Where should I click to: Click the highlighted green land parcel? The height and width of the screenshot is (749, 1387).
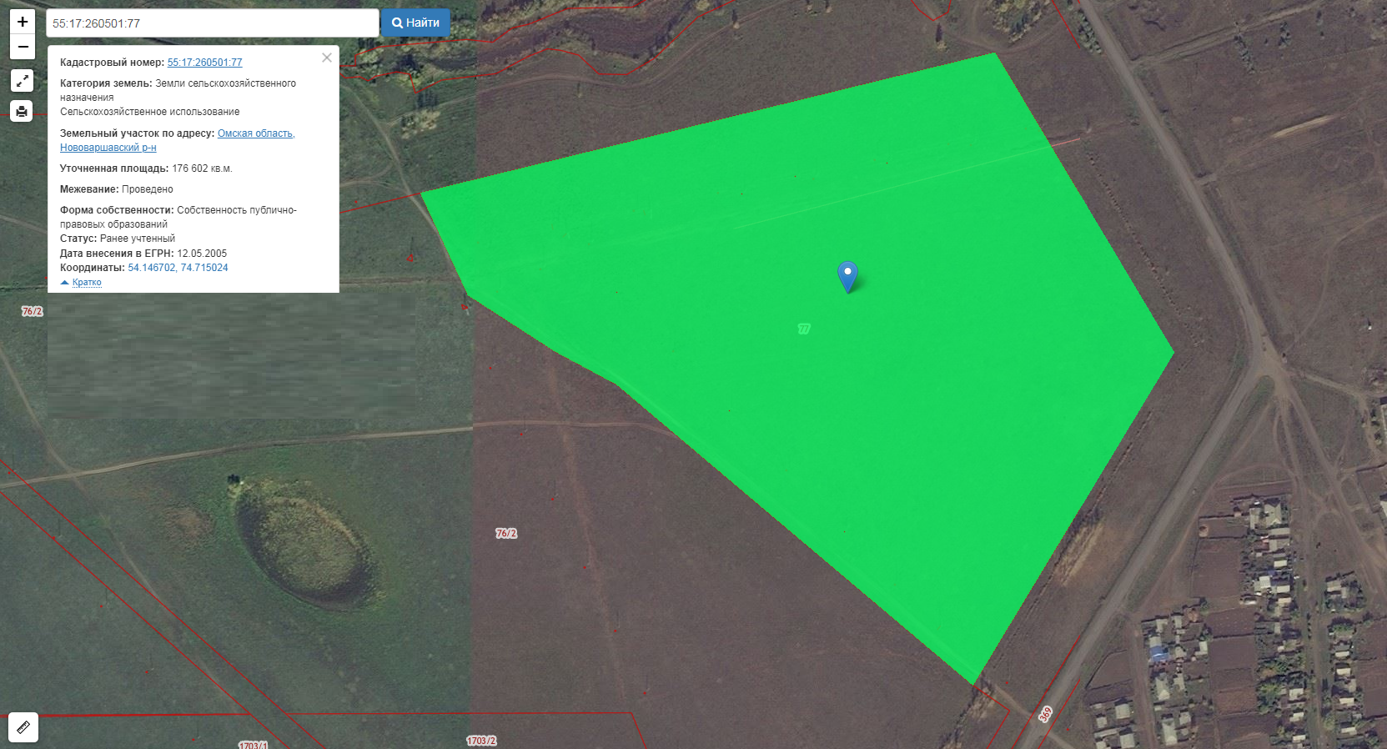917,417
